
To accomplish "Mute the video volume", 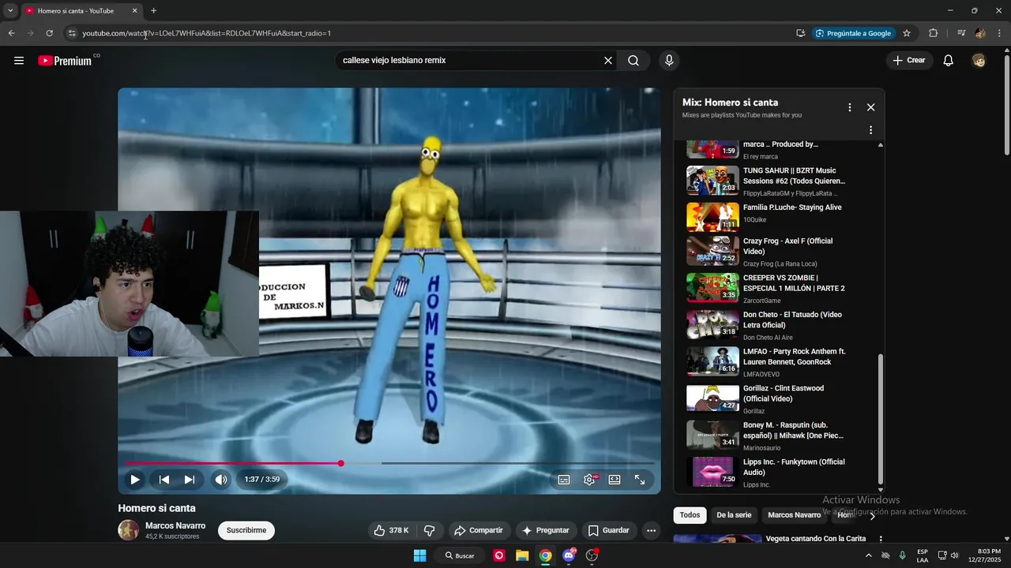I will 221,480.
